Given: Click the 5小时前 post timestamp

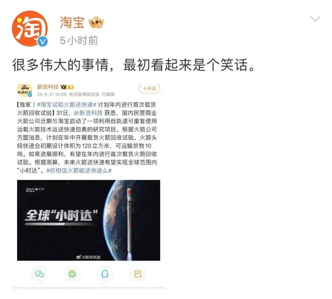Looking at the screenshot, I should (79, 40).
